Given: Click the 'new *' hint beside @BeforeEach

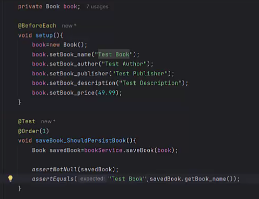Looking at the screenshot, I should (69, 26).
